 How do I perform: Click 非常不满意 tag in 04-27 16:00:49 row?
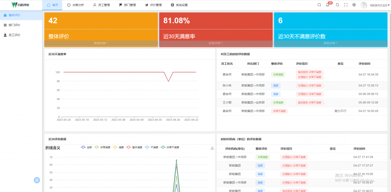pos(279,111)
